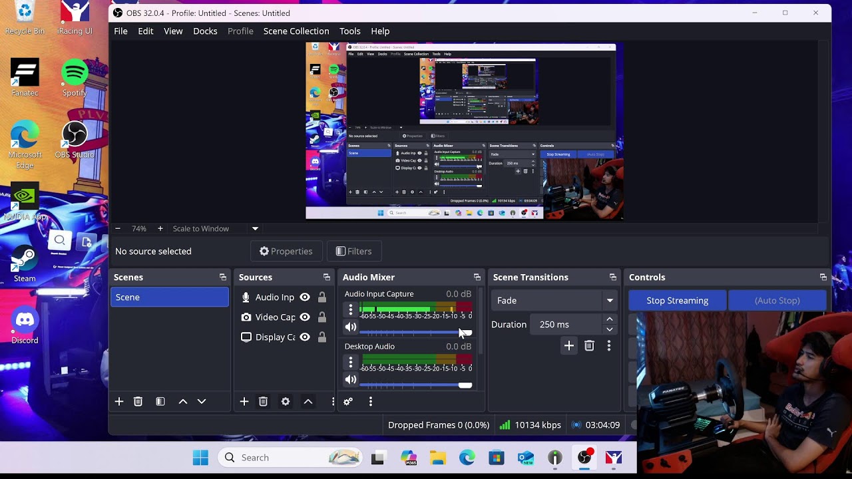This screenshot has height=479, width=852.
Task: Adjust the Desktop Audio volume slider
Action: click(x=416, y=385)
